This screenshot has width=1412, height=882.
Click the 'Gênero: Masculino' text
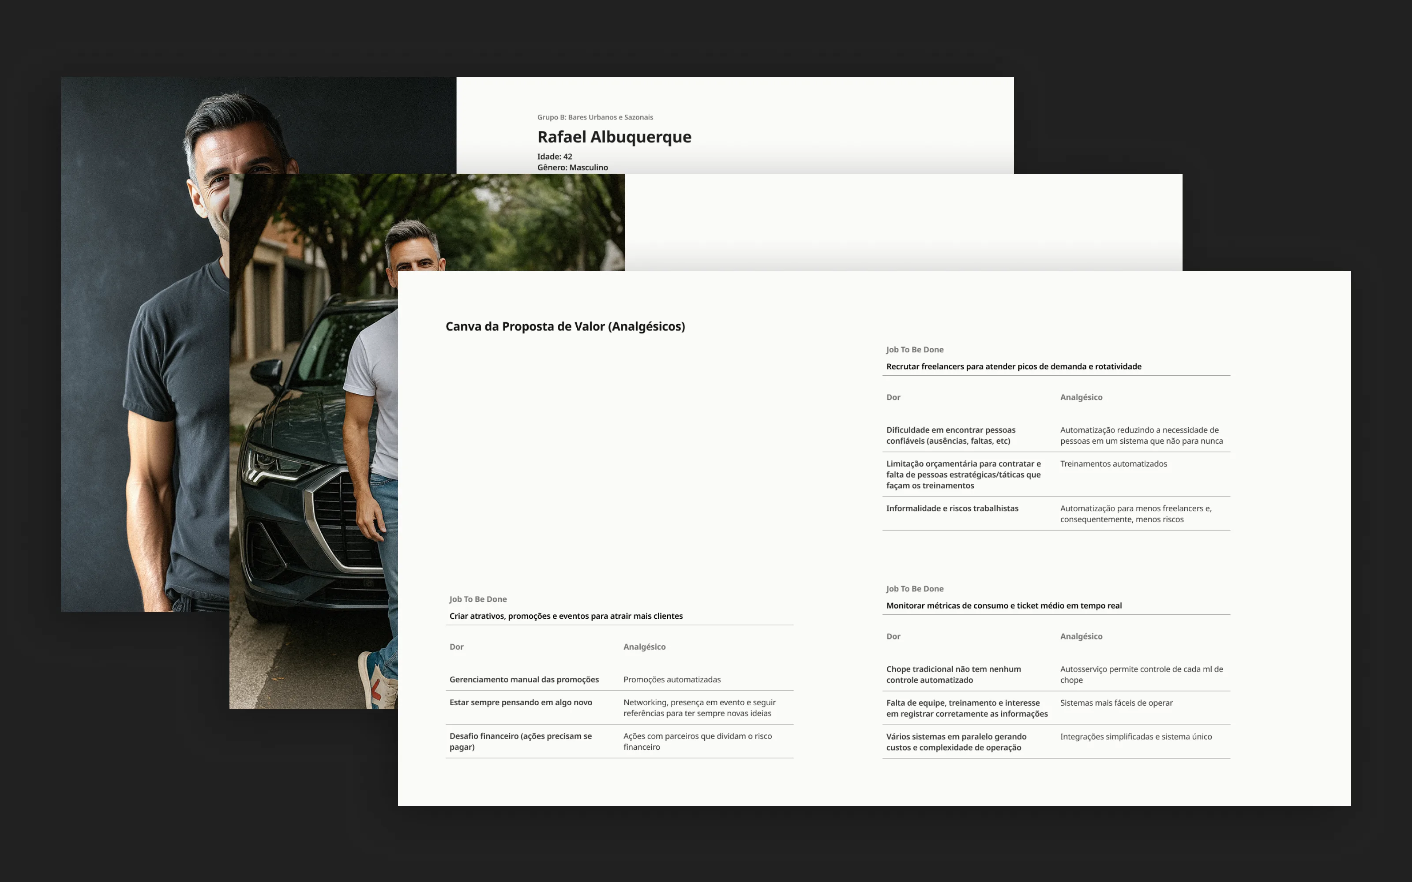(572, 168)
